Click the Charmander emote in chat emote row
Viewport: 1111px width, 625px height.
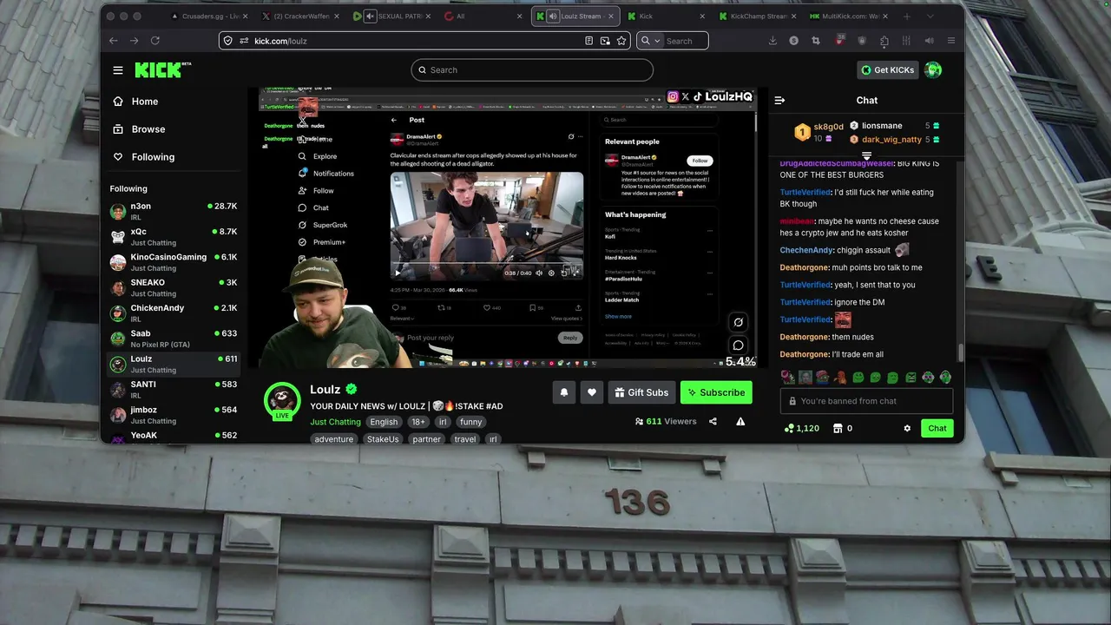click(x=840, y=378)
